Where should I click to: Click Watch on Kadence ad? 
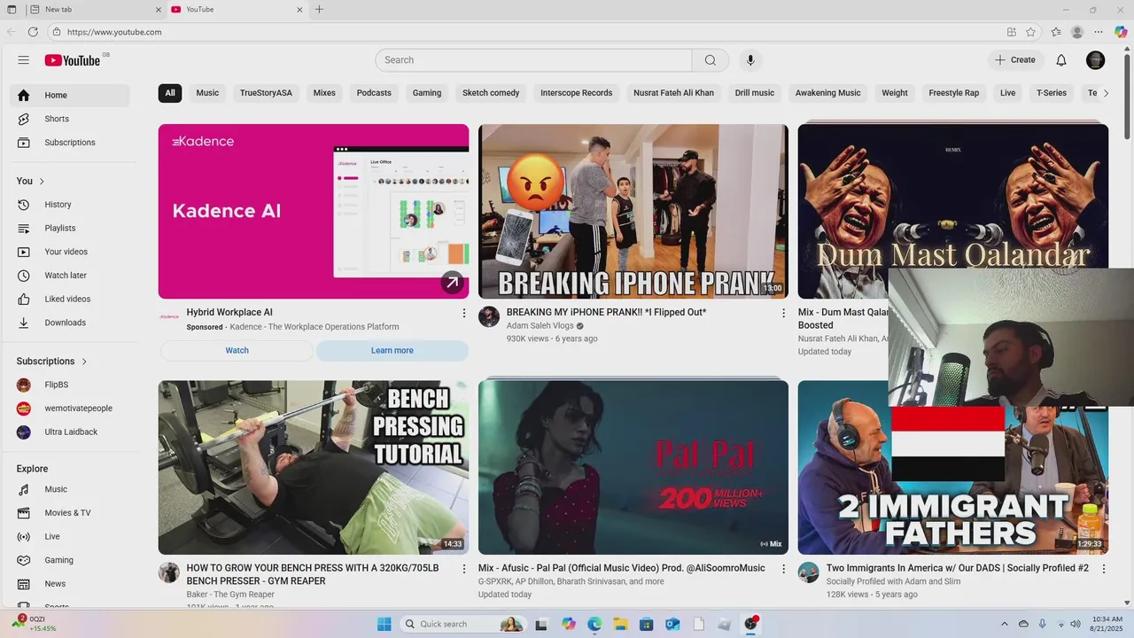point(237,351)
